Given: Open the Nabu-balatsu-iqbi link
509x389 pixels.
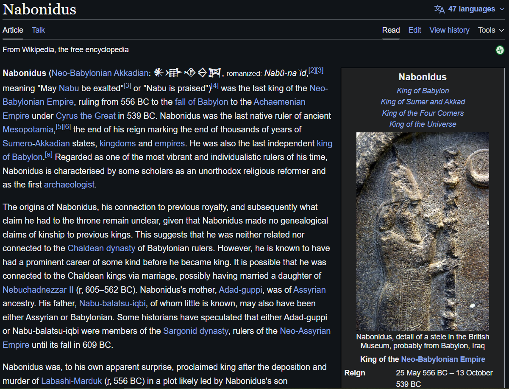Looking at the screenshot, I should [112, 304].
